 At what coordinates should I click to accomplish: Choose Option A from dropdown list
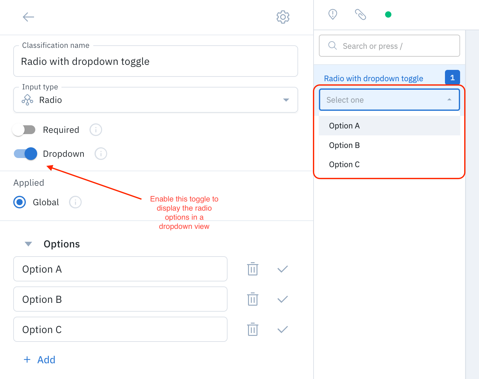coord(390,126)
